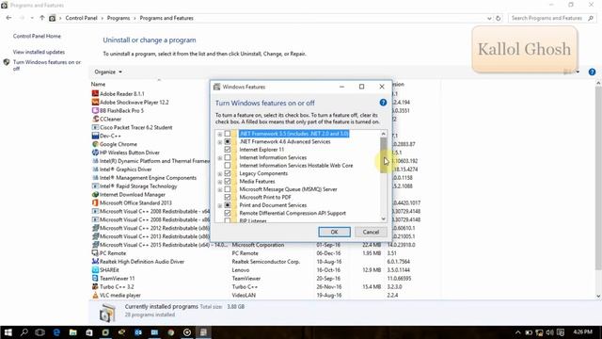Select the HP Wireless Button Driver icon
602x339 pixels.
point(95,153)
